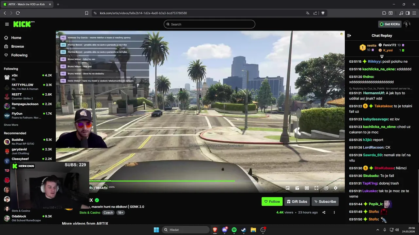Click the browser address bar URL
Image resolution: width=419 pixels, height=235 pixels.
(x=143, y=13)
